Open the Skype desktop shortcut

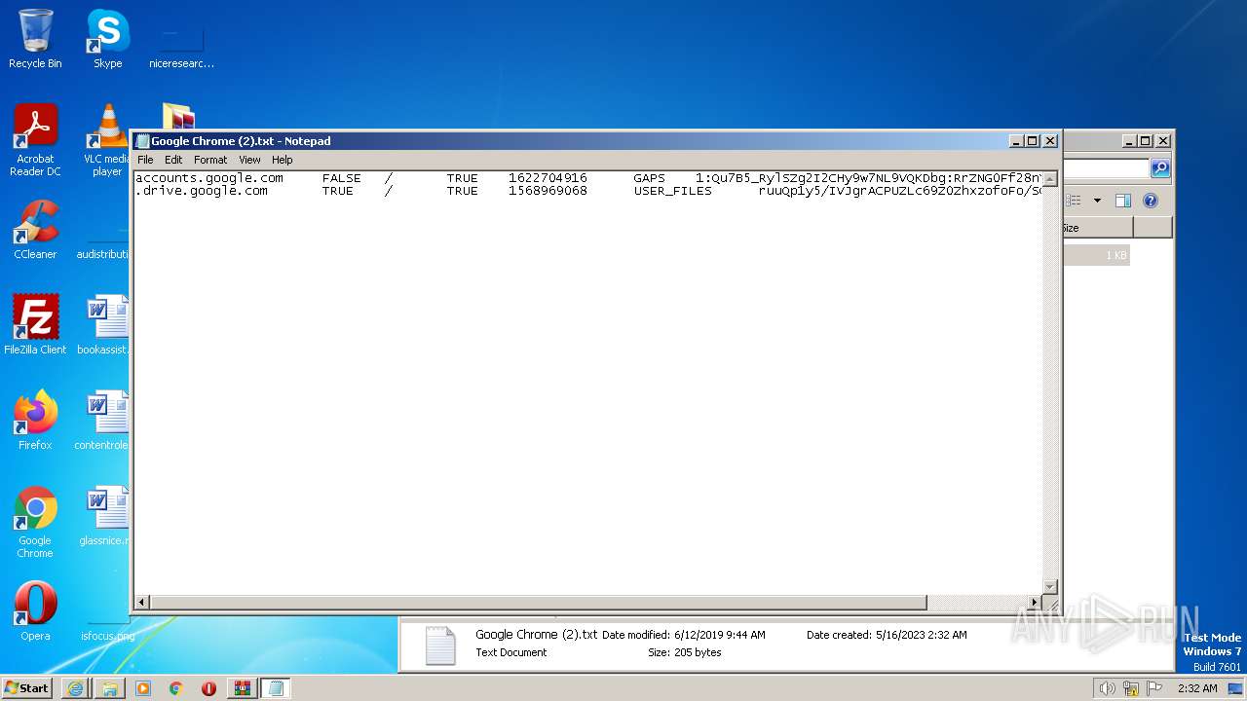click(107, 39)
